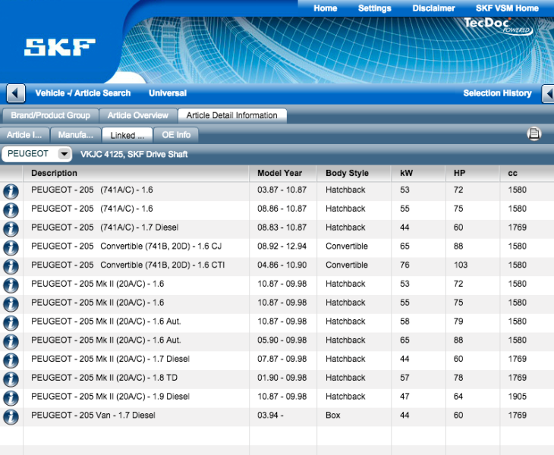Open info for 205 Mk II 1.6 53kW row
The image size is (554, 455).
pos(11,286)
